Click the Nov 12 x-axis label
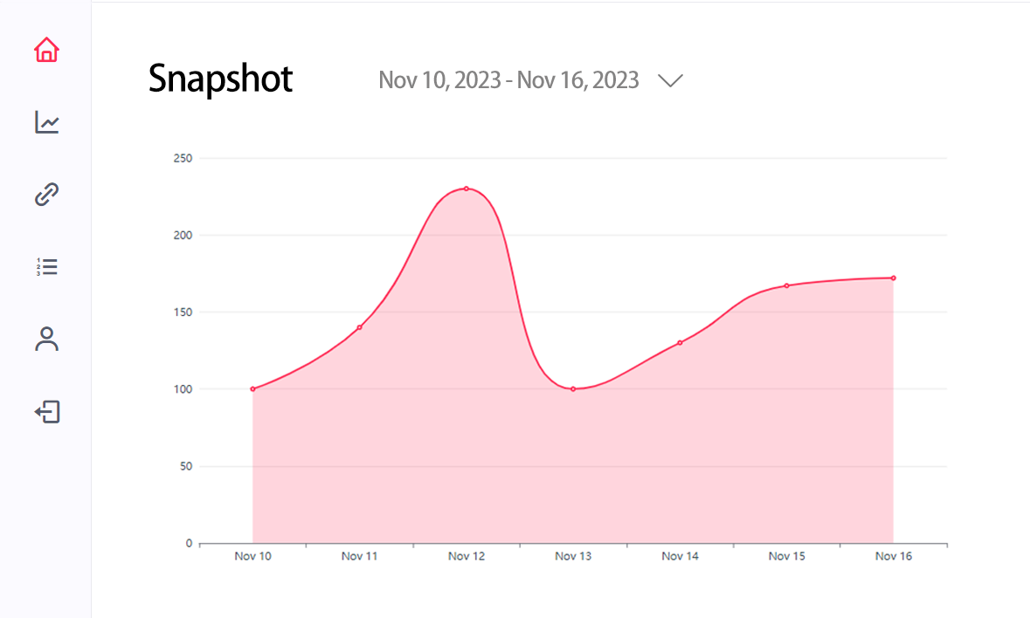The width and height of the screenshot is (1030, 618). pyautogui.click(x=467, y=556)
